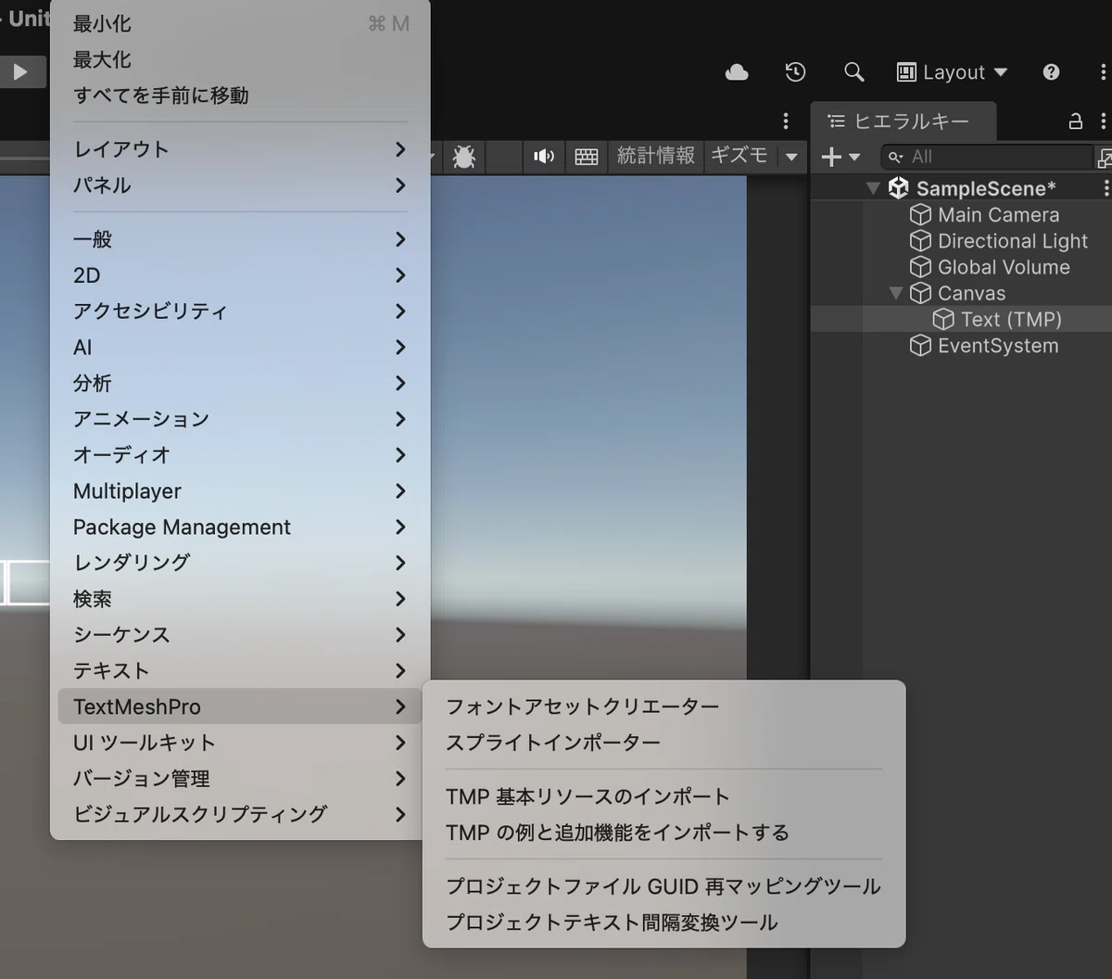This screenshot has width=1112, height=979.
Task: Open the 一般 submenu
Action: tap(241, 239)
